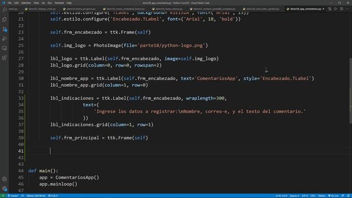The image size is (352, 198).
Task: Select the demo59_app_comentarios.py tab
Action: coord(305,9)
